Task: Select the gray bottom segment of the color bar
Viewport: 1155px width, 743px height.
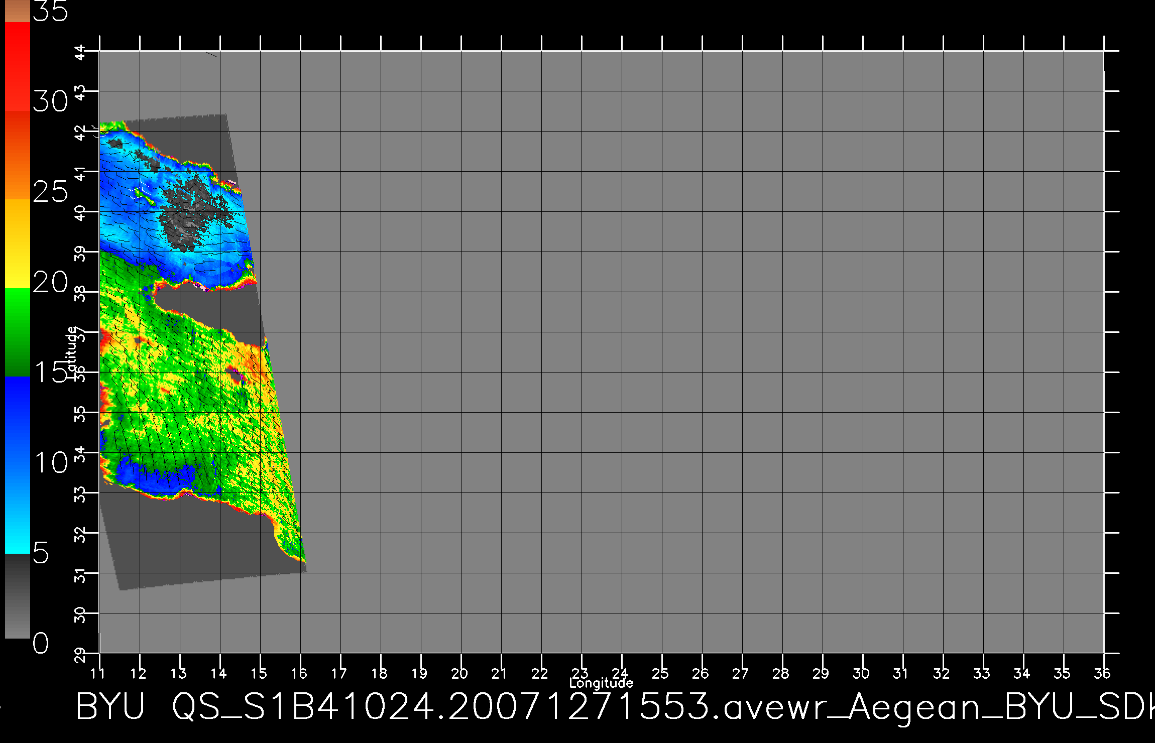Action: tap(18, 596)
